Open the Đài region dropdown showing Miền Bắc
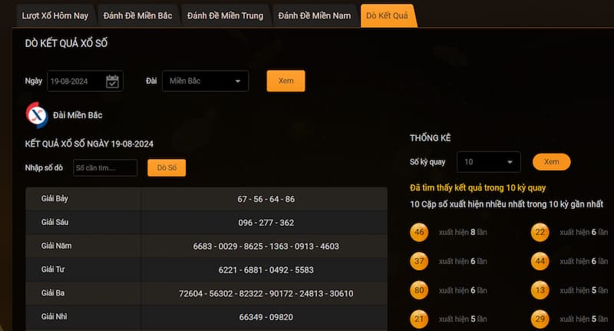This screenshot has height=331, width=614. pyautogui.click(x=205, y=81)
